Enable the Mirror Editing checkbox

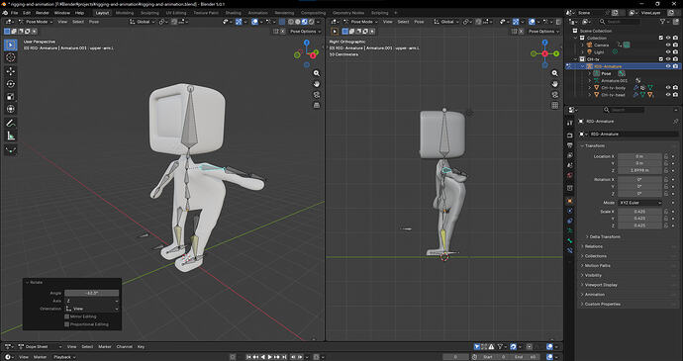tap(67, 316)
